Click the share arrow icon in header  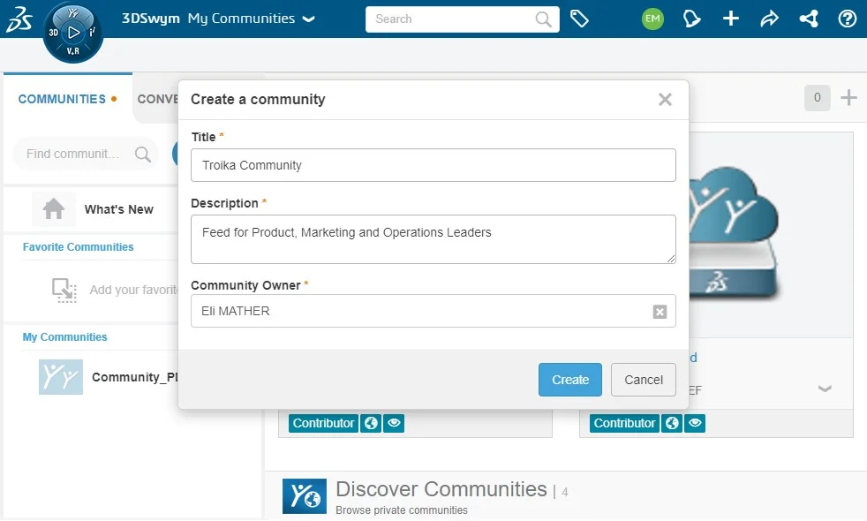coord(769,19)
